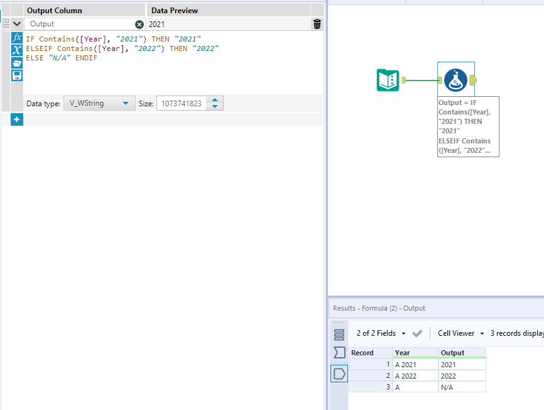Click the formula tool annotation box
Viewport: 544px width, 410px height.
[x=468, y=126]
